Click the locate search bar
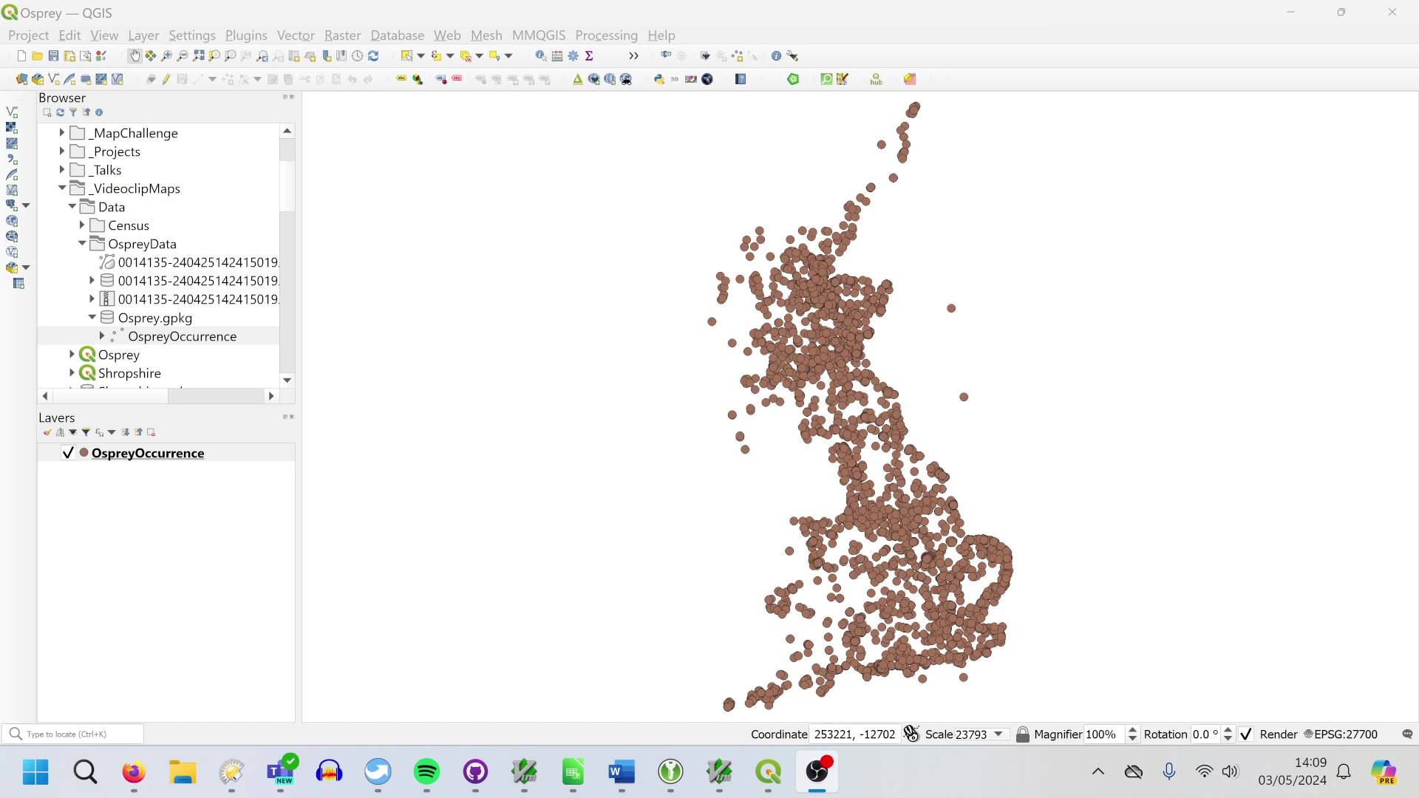This screenshot has width=1419, height=798. point(74,734)
